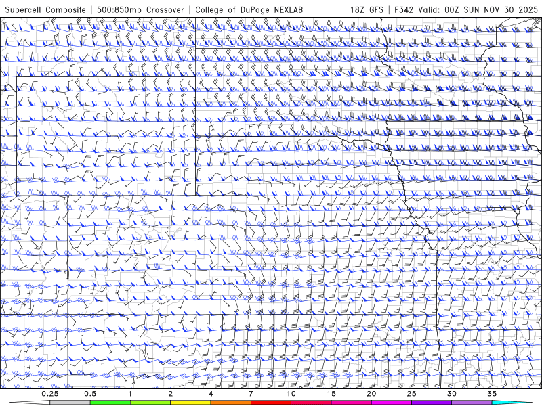Click the legend value 35
The image size is (542, 406).
coord(492,394)
